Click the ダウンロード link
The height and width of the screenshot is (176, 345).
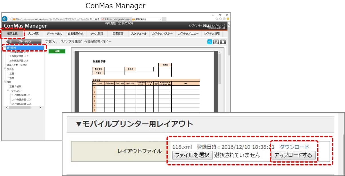click(x=294, y=147)
